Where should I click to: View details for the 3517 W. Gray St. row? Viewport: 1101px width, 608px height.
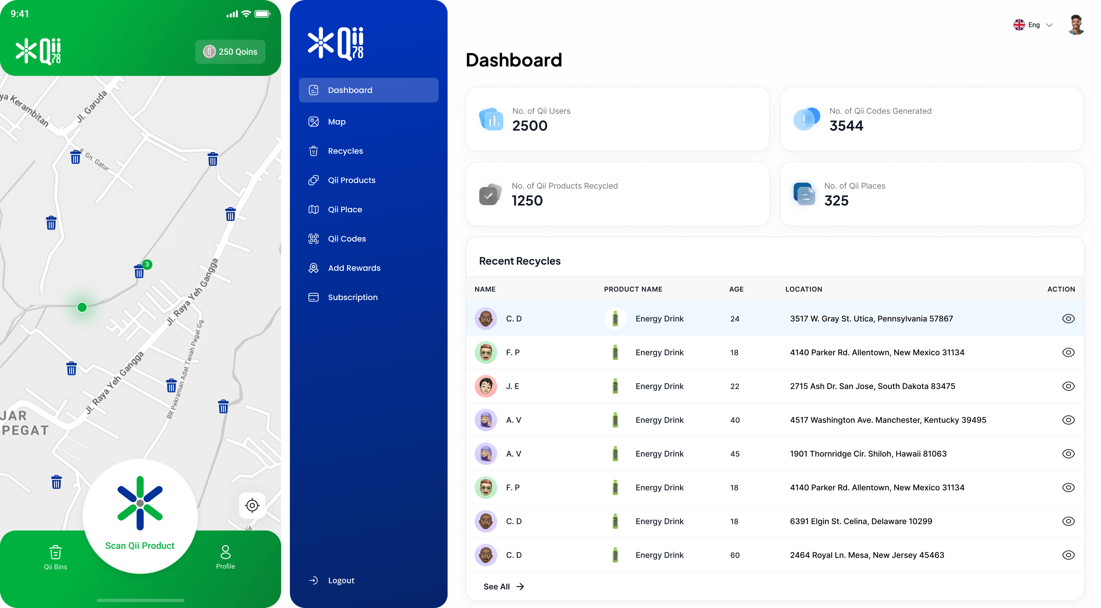[x=1068, y=319]
